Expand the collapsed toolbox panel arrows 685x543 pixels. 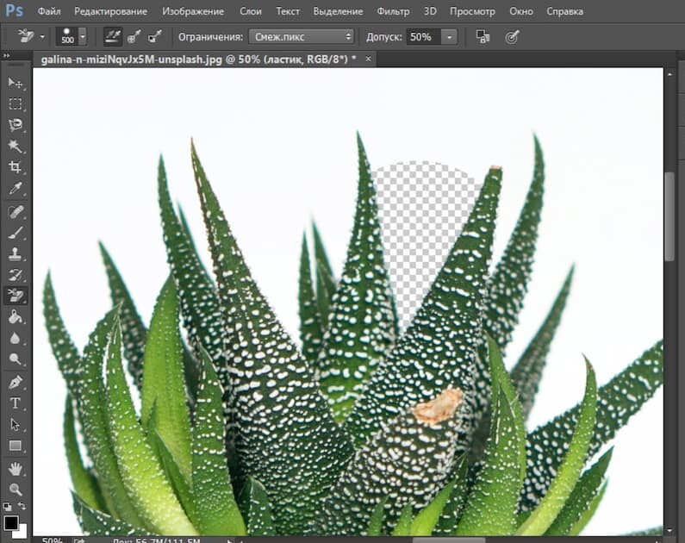(7, 56)
